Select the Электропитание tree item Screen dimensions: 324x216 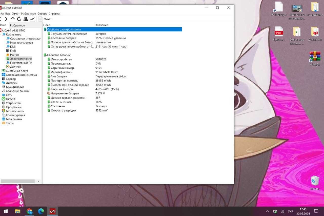[19, 59]
